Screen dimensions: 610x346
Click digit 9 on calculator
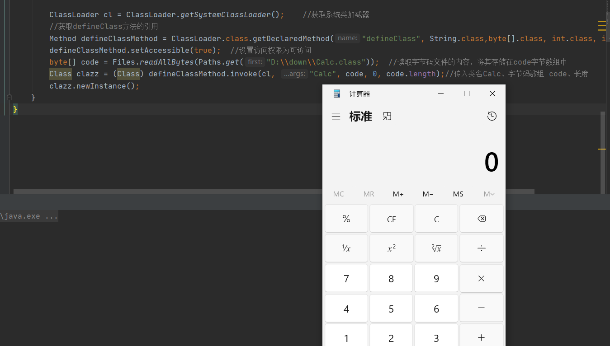coord(436,278)
